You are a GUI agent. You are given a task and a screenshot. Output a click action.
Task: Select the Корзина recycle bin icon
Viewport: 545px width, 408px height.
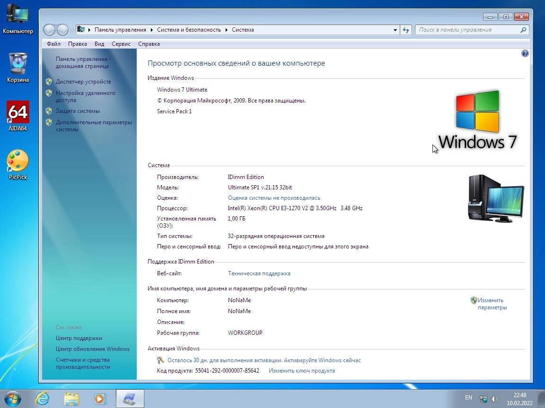[x=18, y=68]
